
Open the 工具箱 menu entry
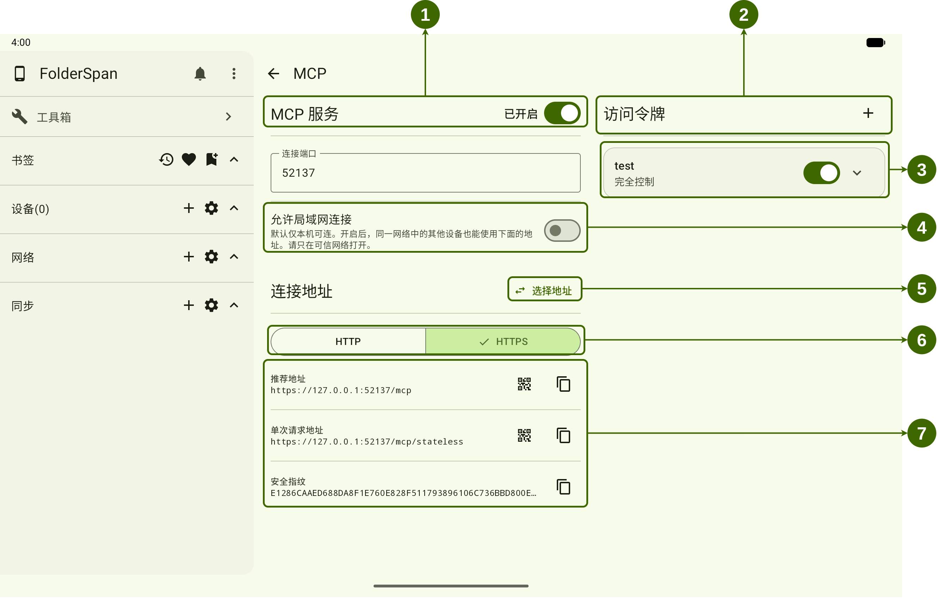[127, 117]
